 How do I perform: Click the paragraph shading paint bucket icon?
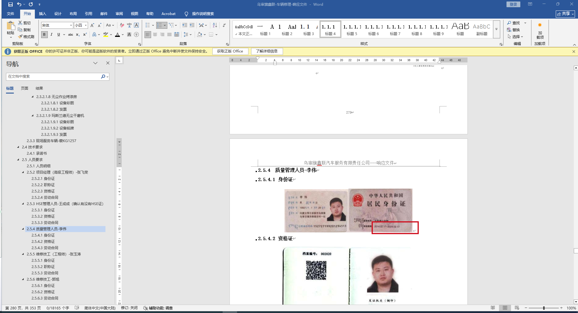point(199,35)
